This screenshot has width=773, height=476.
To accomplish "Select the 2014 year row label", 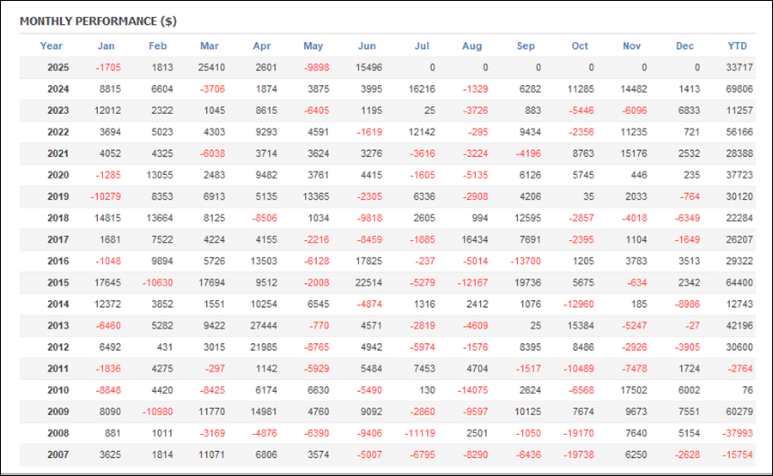I will click(58, 304).
